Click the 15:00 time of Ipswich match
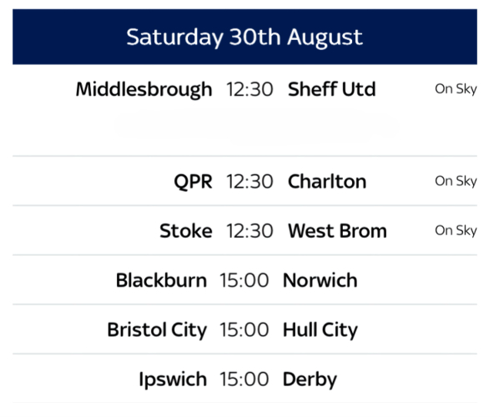The image size is (504, 417). coord(244,379)
